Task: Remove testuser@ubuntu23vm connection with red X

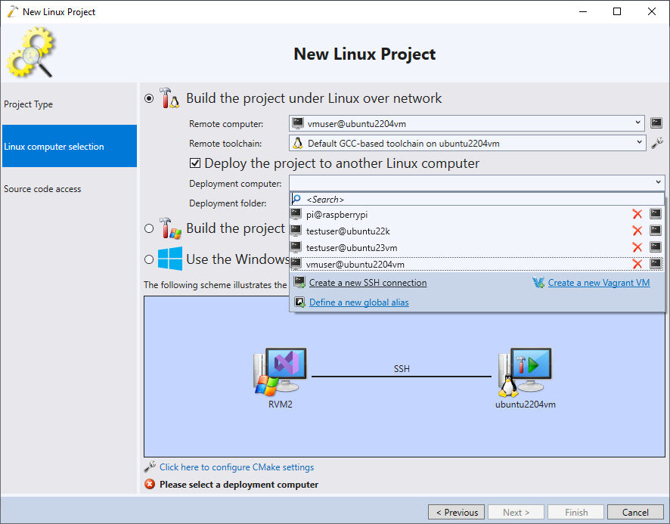Action: (637, 247)
